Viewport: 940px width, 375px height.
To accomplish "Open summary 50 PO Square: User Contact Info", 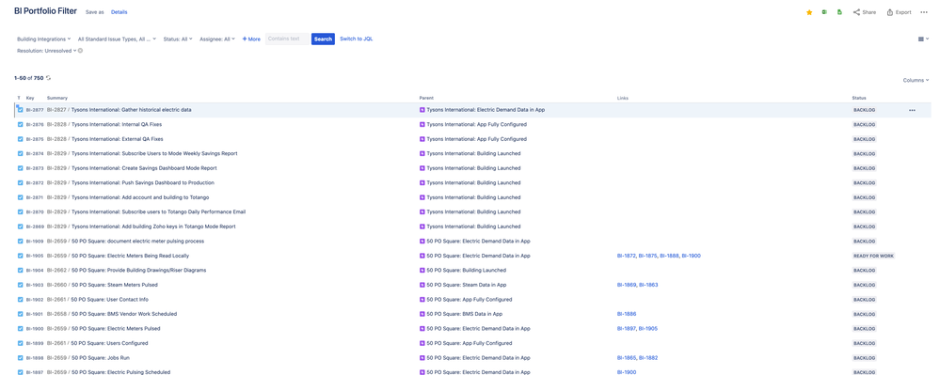I will (x=110, y=300).
